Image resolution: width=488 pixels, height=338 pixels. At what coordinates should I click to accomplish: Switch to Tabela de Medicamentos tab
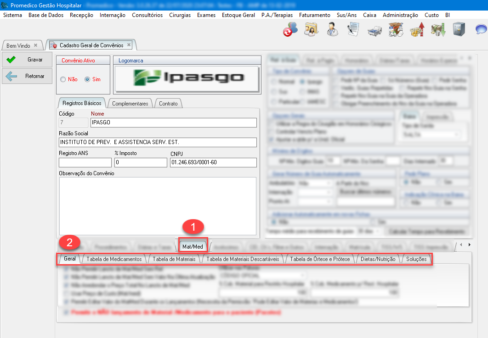114,259
